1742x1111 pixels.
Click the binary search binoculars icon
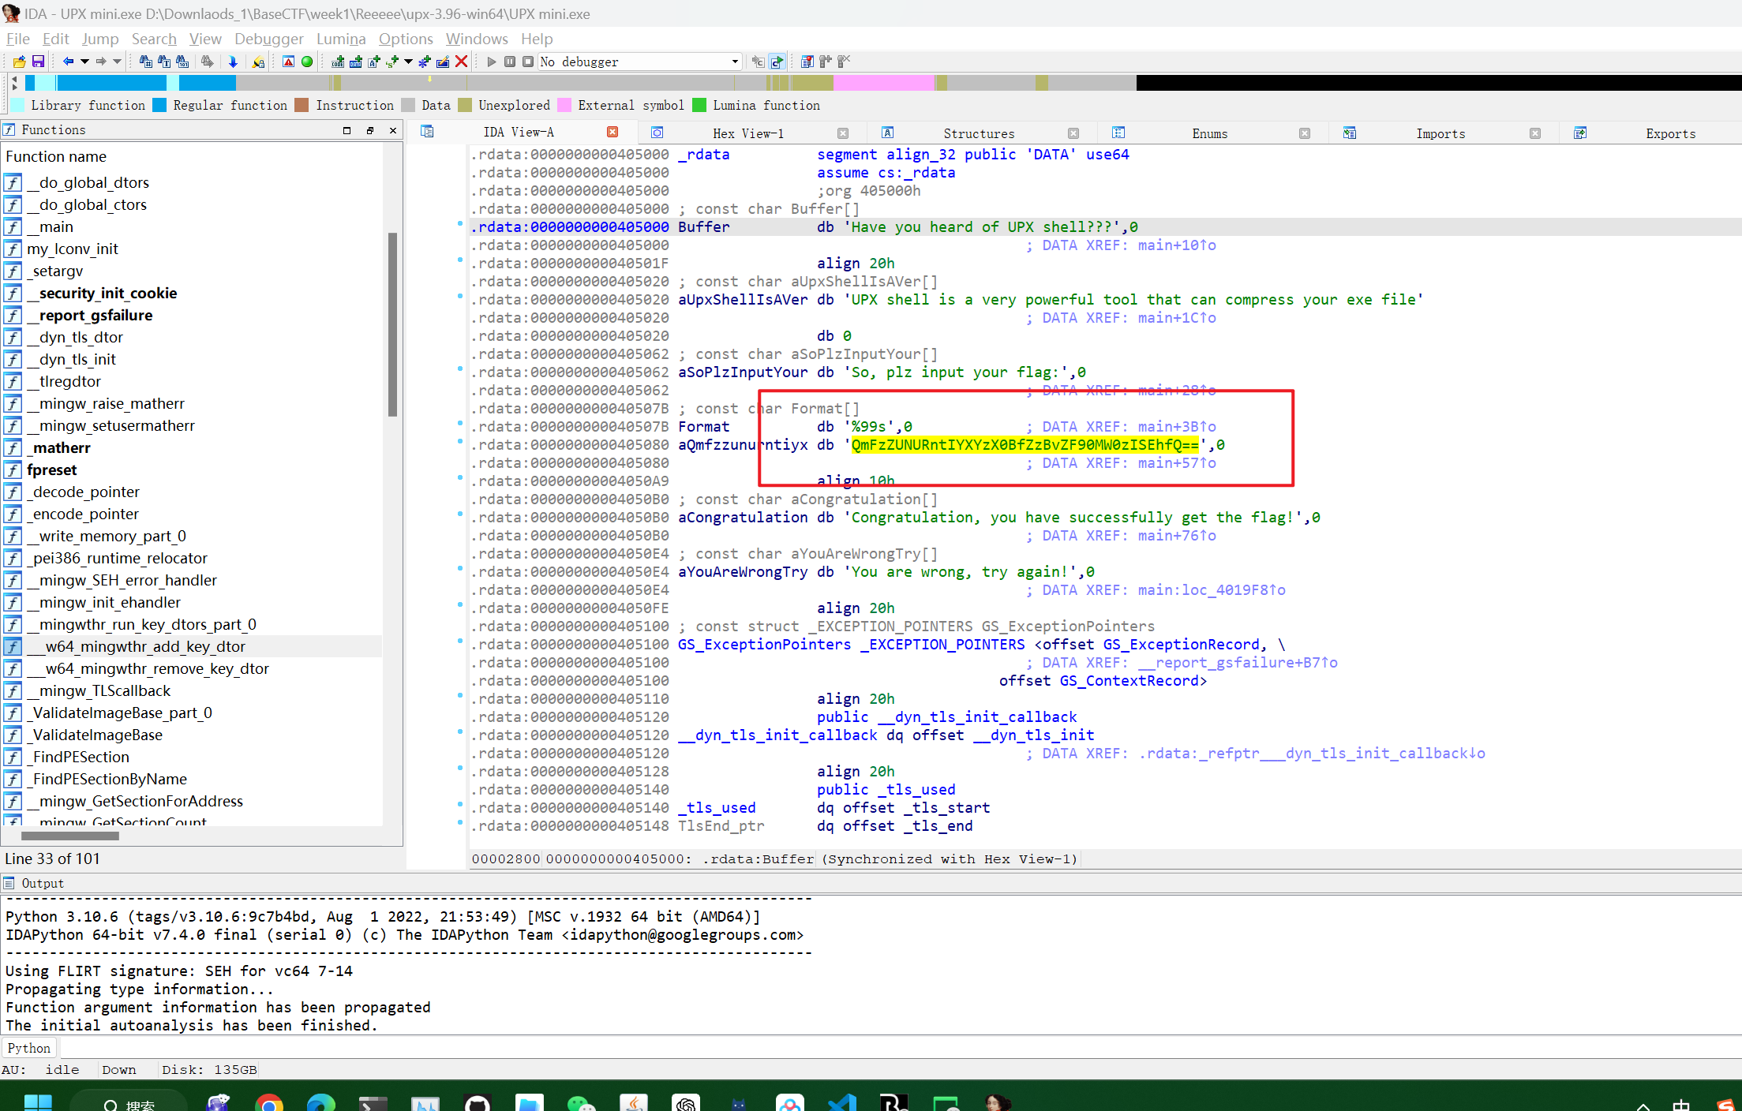(182, 62)
